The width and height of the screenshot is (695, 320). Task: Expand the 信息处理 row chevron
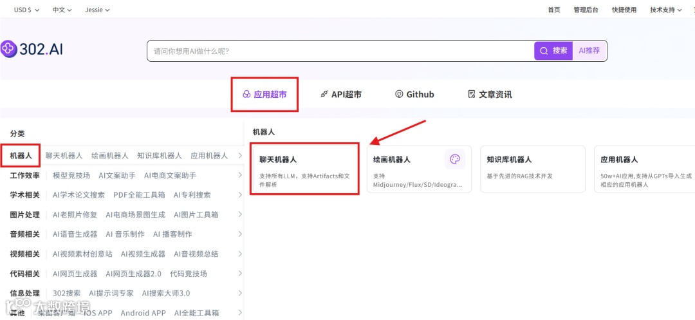[240, 293]
